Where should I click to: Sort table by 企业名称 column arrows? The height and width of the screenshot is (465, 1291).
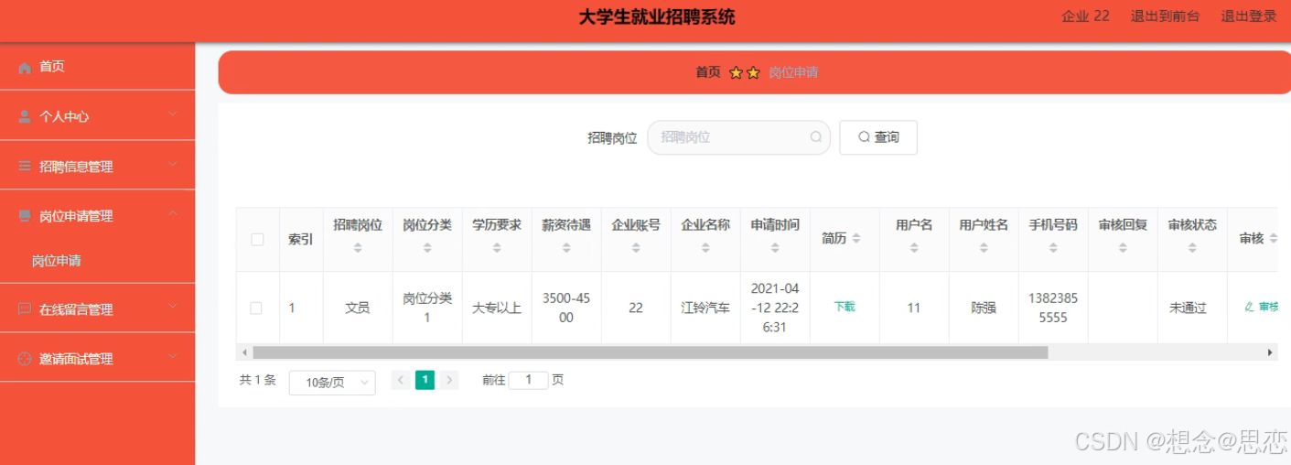click(x=705, y=248)
